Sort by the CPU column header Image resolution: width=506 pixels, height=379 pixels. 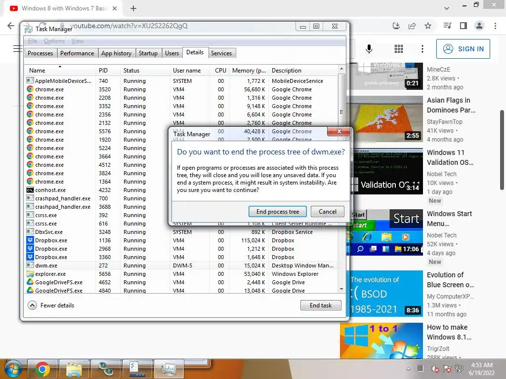220,70
